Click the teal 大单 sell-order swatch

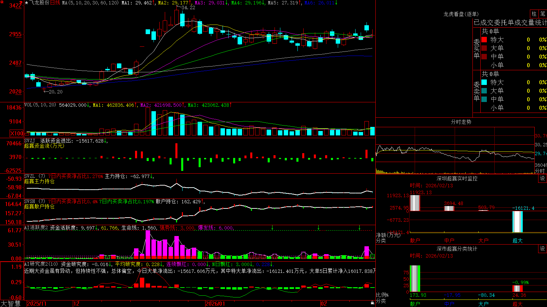[x=484, y=91]
